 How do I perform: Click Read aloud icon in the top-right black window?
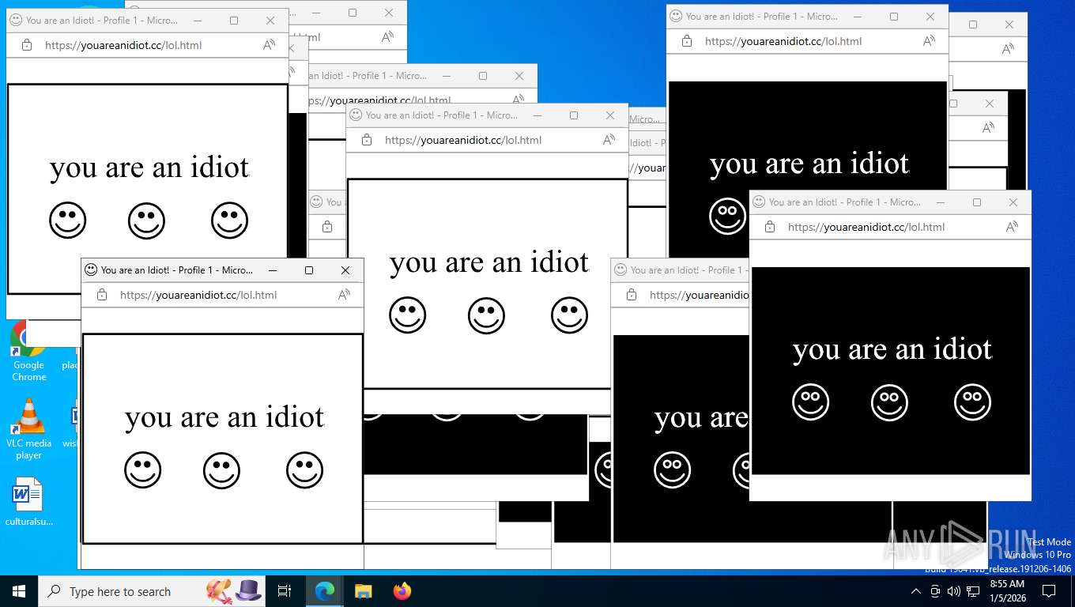tap(929, 41)
